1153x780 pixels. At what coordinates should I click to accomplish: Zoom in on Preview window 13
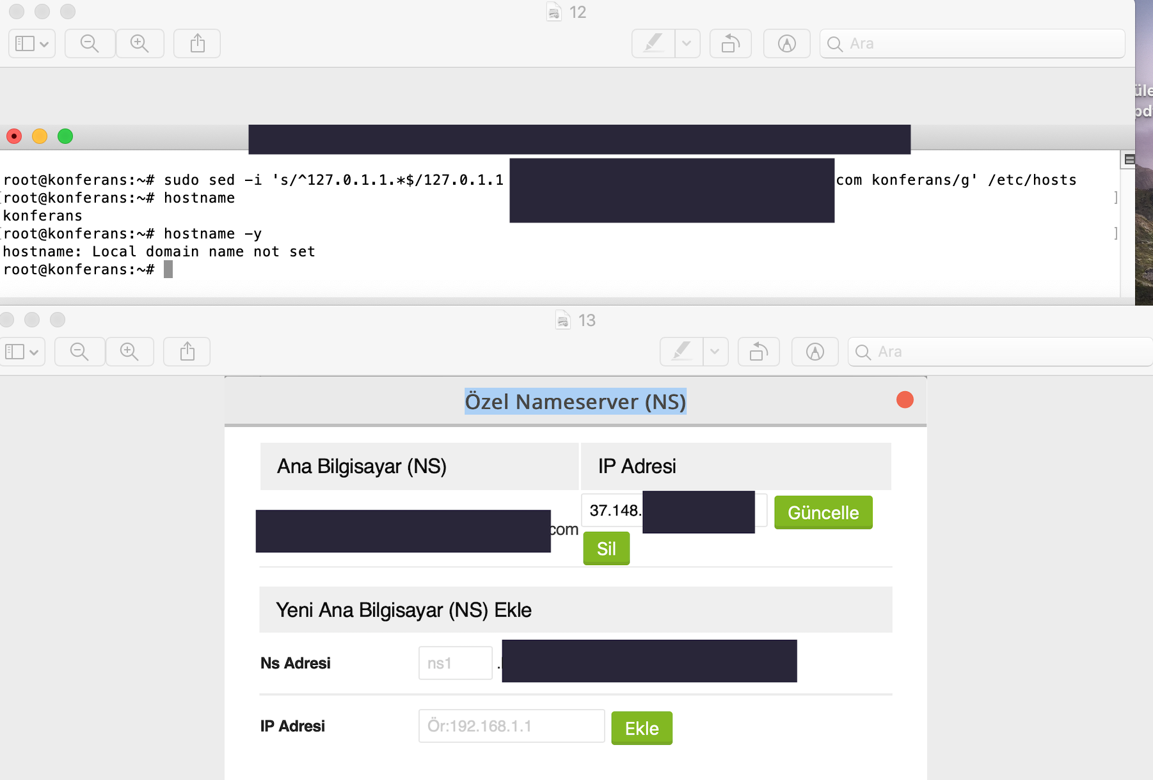click(129, 352)
